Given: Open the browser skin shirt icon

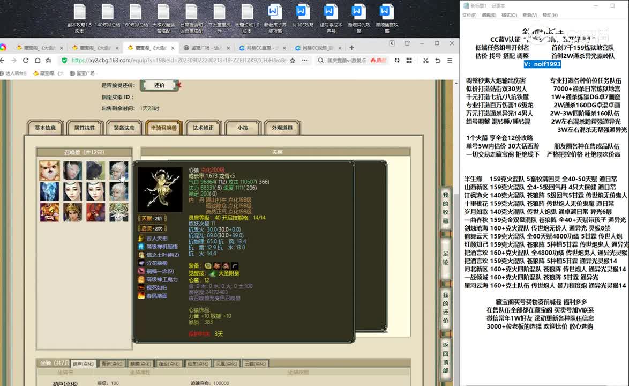Looking at the screenshot, I should click(x=407, y=43).
